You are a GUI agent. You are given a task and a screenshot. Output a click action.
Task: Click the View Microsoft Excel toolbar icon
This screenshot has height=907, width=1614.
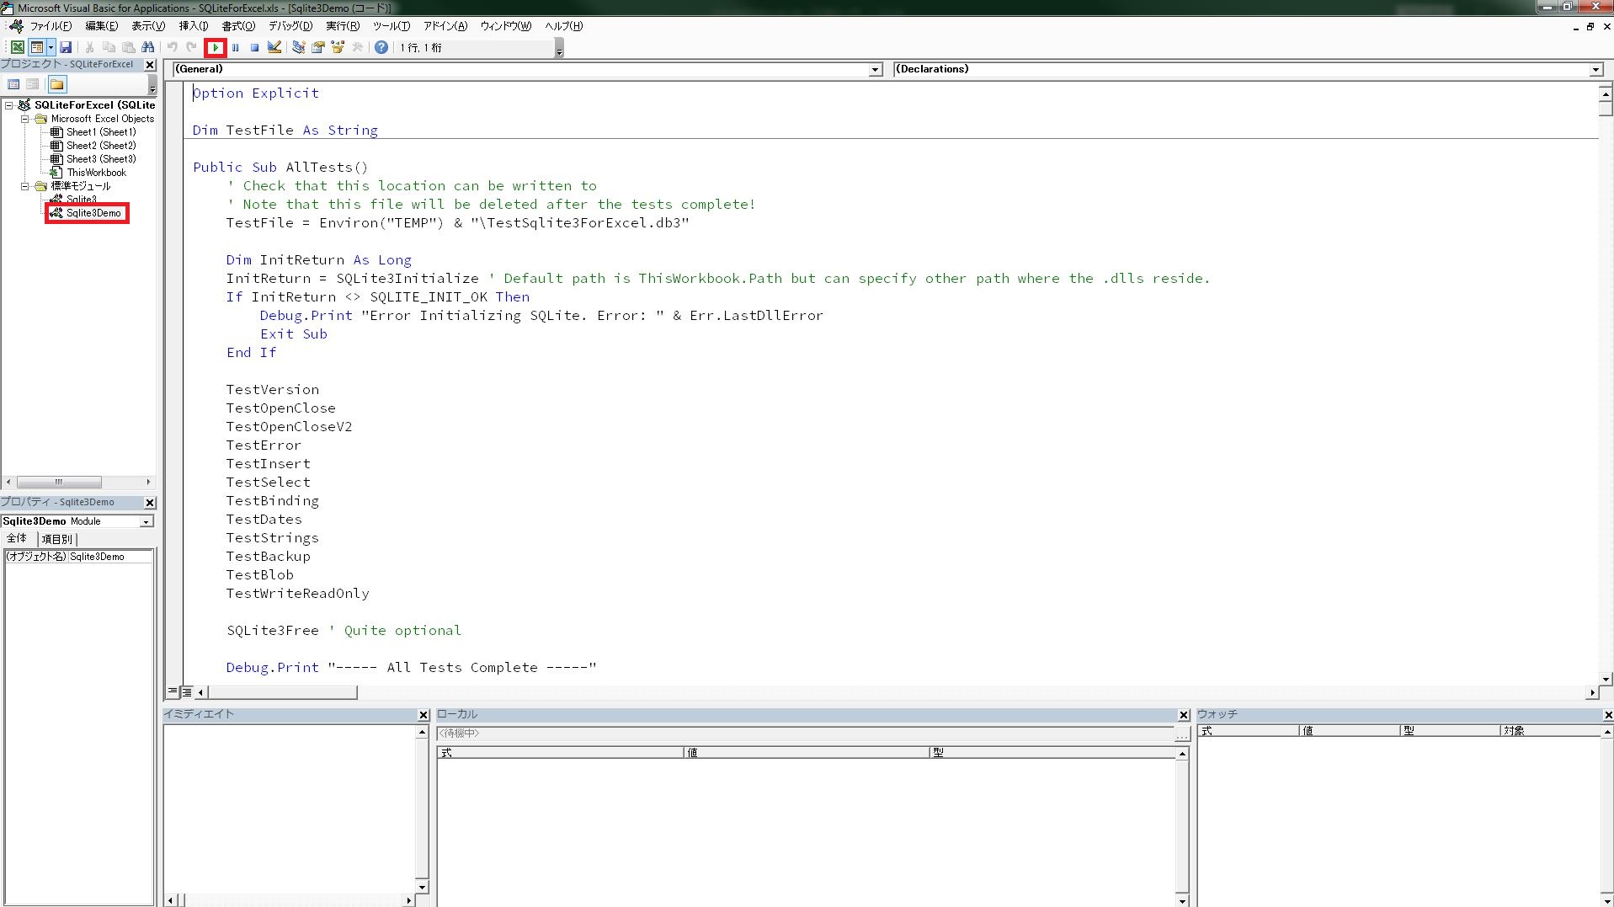pyautogui.click(x=17, y=47)
